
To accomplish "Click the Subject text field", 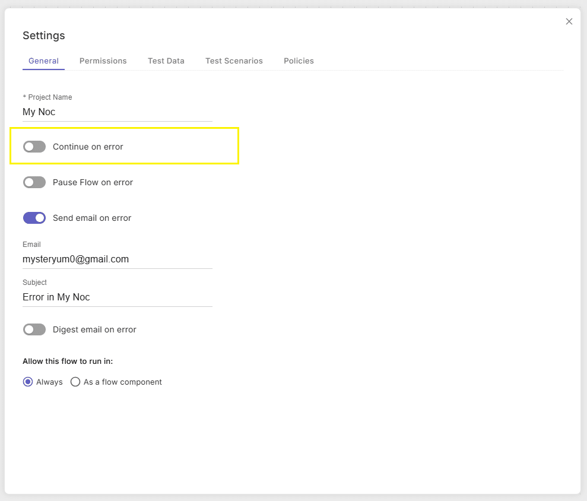I will tap(117, 297).
